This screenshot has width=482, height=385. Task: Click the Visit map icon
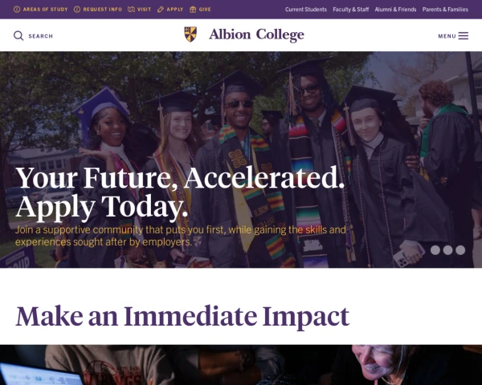131,10
